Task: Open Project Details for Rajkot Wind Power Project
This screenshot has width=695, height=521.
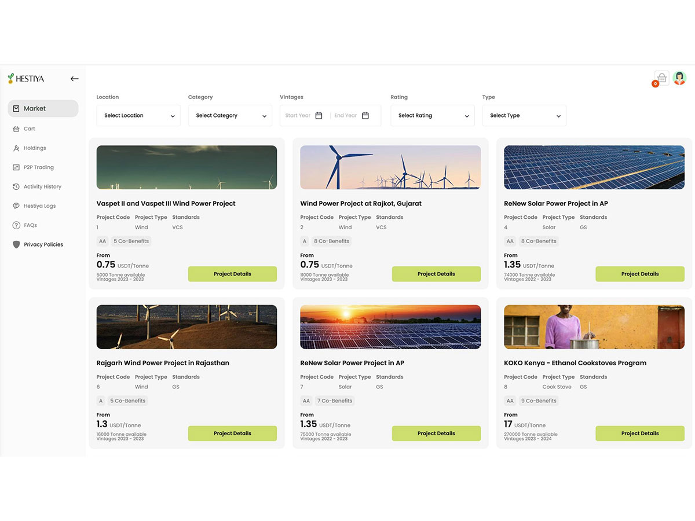Action: point(436,274)
